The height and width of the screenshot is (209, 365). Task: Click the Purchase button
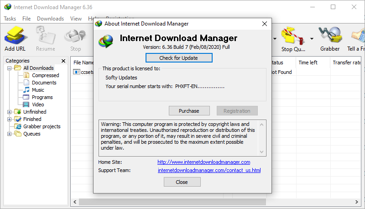click(189, 111)
